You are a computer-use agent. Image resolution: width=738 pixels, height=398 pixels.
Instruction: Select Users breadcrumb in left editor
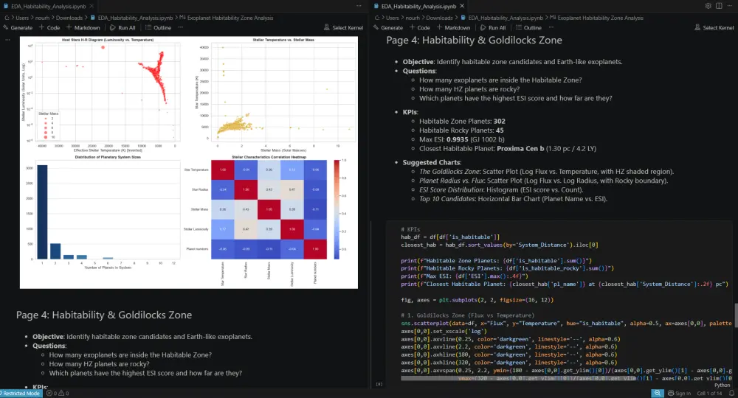(22, 18)
